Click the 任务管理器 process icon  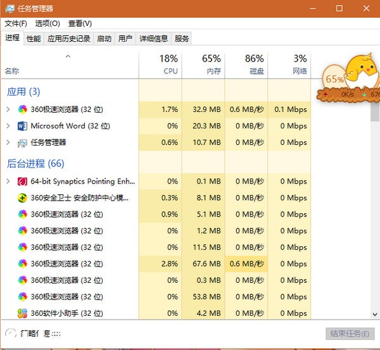click(23, 142)
